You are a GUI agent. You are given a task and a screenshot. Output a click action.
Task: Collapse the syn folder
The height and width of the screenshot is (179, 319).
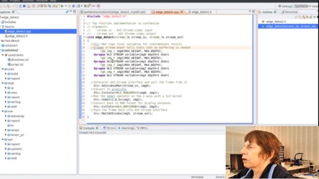click(x=2, y=139)
